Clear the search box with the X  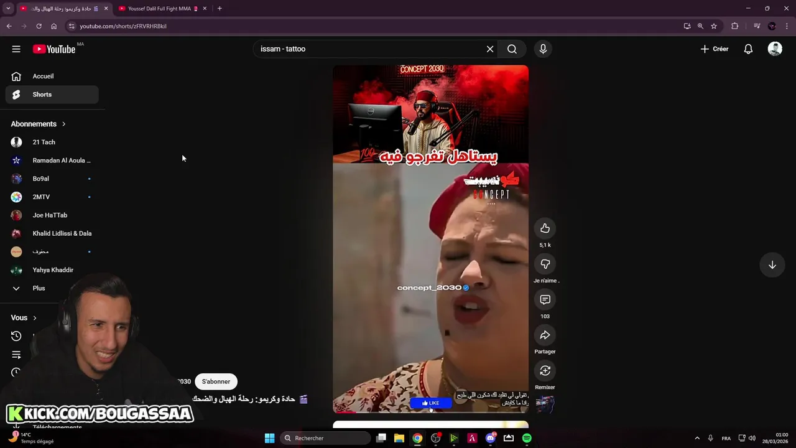(490, 49)
